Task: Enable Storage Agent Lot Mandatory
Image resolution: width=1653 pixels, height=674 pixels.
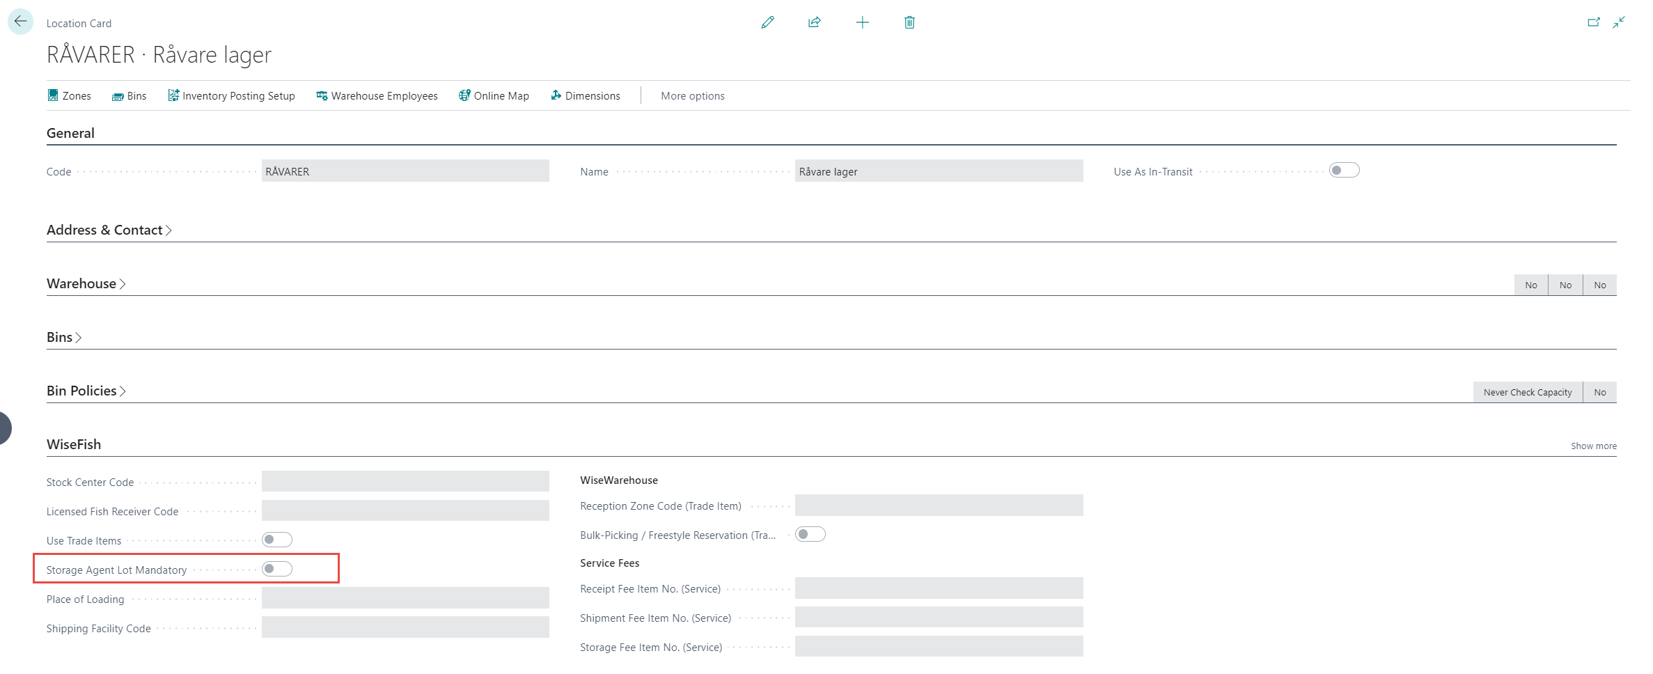Action: pos(277,569)
